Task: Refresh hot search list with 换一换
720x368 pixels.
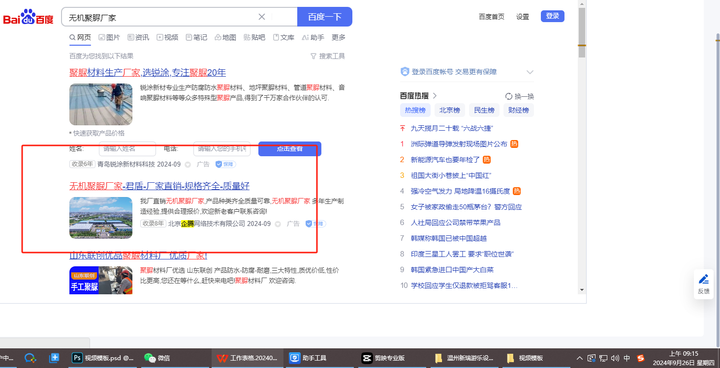Action: pyautogui.click(x=520, y=96)
